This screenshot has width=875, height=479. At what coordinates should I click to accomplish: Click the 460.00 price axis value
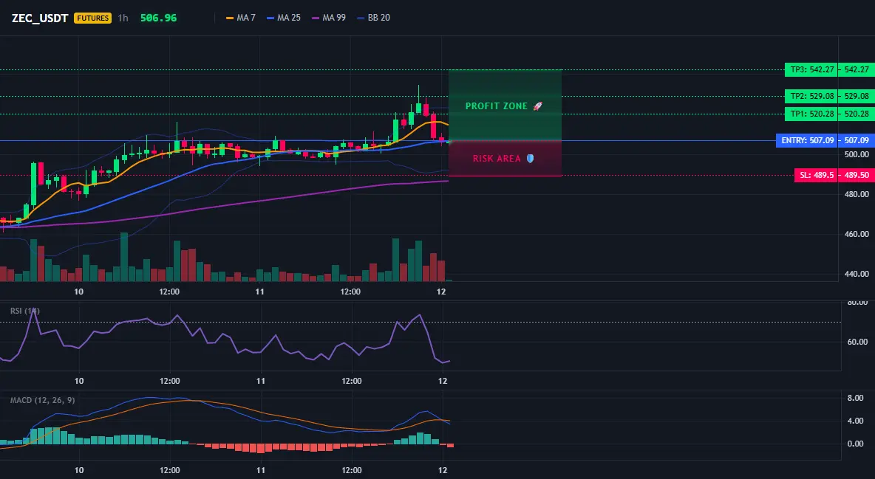click(x=857, y=234)
